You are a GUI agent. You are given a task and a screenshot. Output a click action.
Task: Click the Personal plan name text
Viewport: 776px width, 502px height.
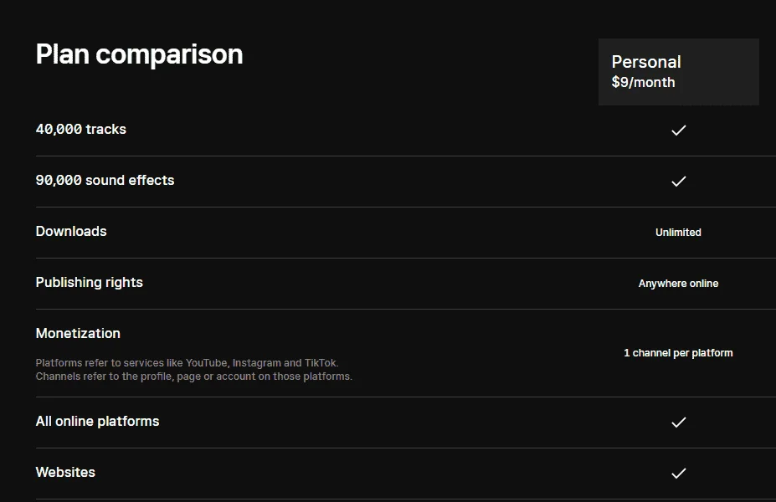646,62
